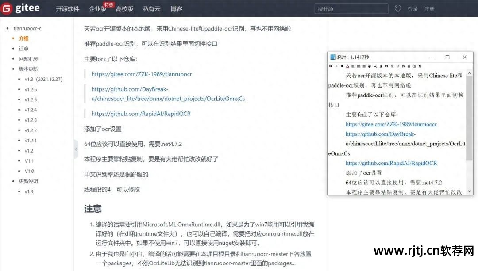Click the 合 button in OCR toolbar
Viewport: 478px width, 271px height.
(x=409, y=66)
